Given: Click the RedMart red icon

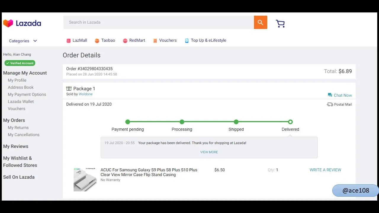Looking at the screenshot, I should click(x=125, y=41).
